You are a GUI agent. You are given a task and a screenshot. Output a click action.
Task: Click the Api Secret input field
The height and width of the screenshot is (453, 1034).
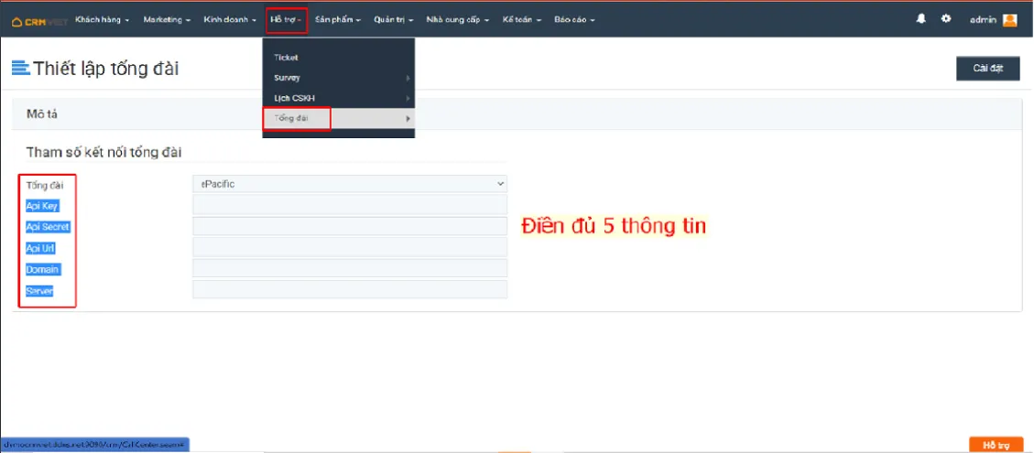pyautogui.click(x=350, y=226)
